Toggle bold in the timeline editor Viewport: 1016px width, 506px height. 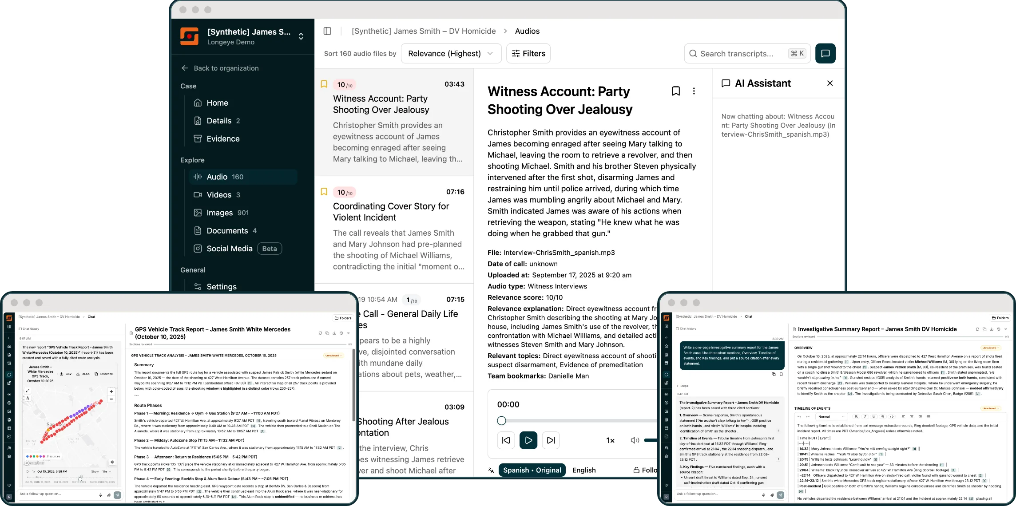point(856,417)
